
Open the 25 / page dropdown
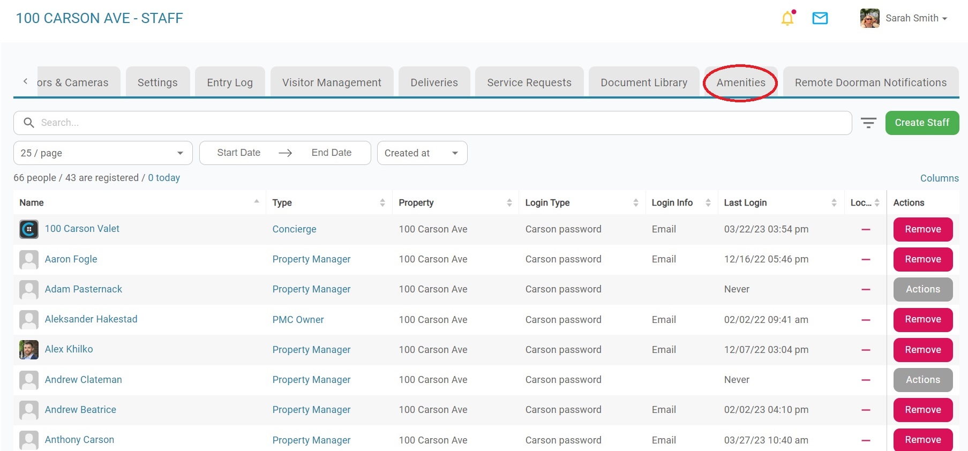(x=102, y=153)
